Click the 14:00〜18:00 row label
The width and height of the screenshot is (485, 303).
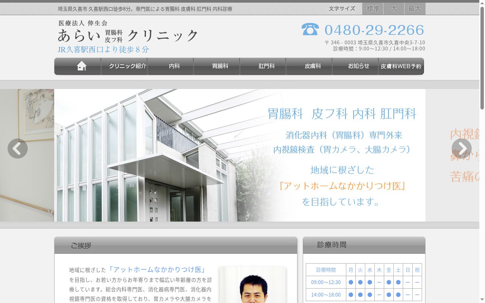(326, 295)
